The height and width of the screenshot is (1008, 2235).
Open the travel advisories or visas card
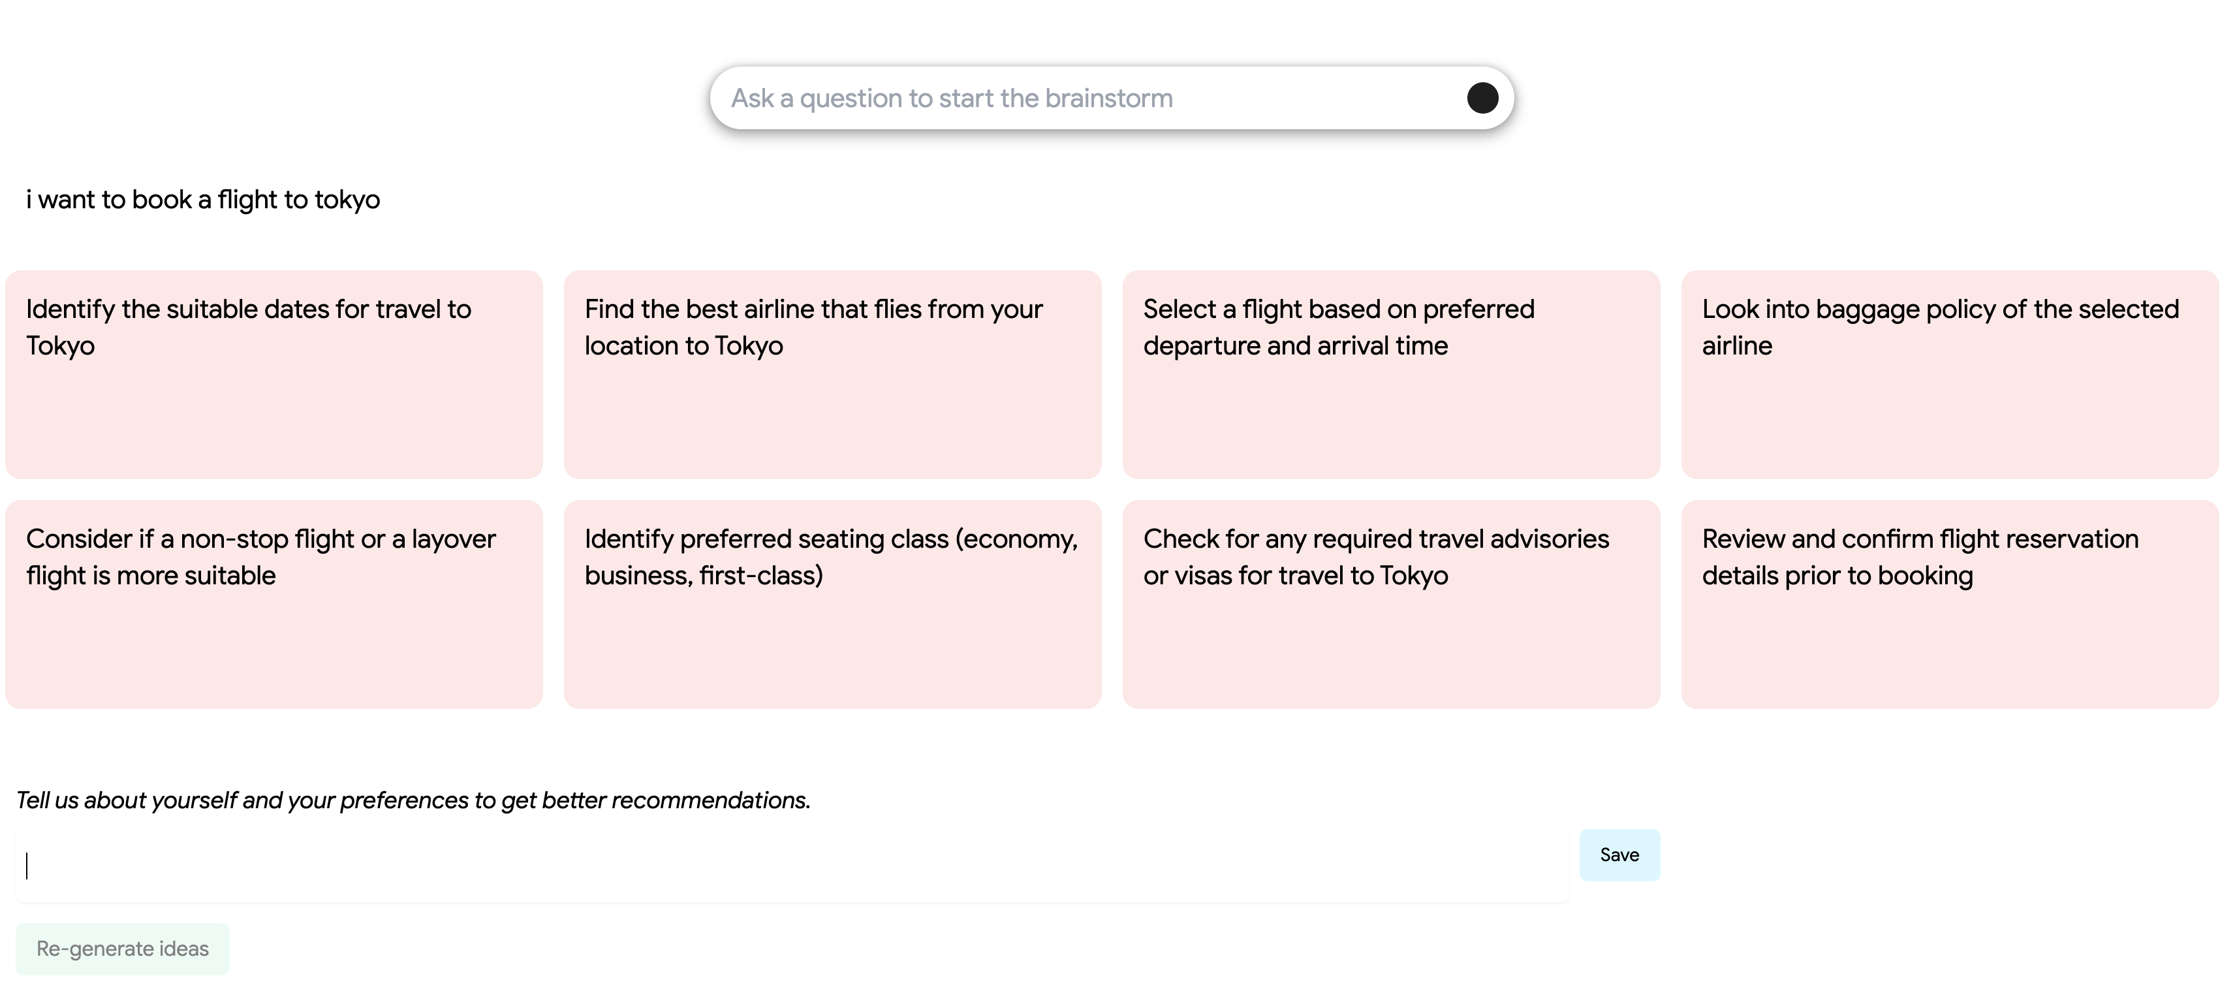point(1391,604)
